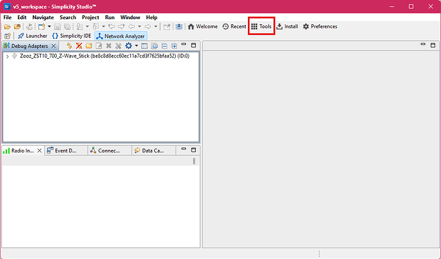Open the Welcome home page

click(x=203, y=26)
